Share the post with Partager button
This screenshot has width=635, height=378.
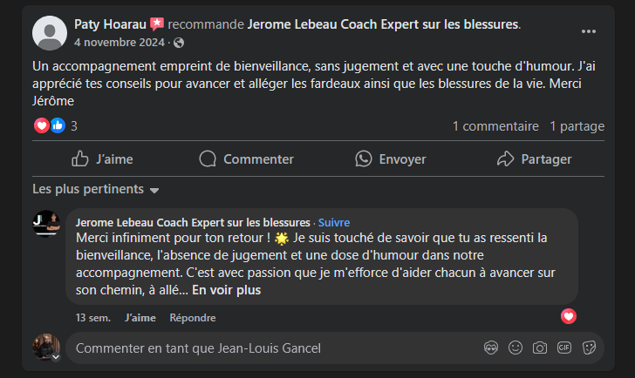tap(534, 159)
